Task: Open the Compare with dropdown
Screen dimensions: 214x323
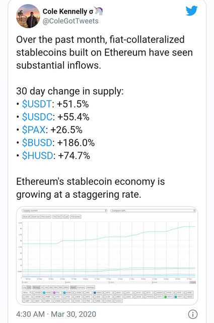Action: coord(153,210)
